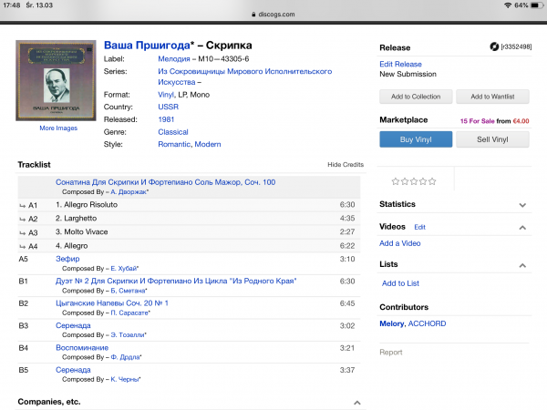Viewport: 547px width, 410px height.
Task: Open composer Б. Сметана link
Action: (129, 291)
